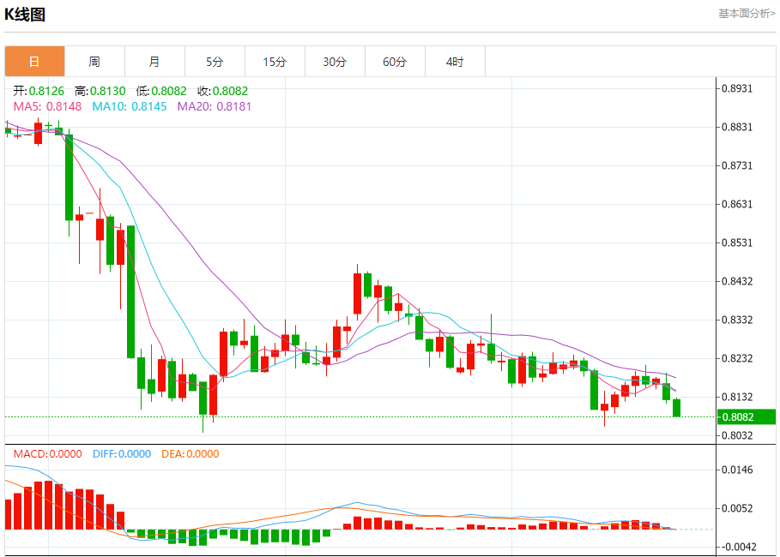The width and height of the screenshot is (780, 557).
Task: Click the MA10: 0.8145 label
Action: coord(130,106)
